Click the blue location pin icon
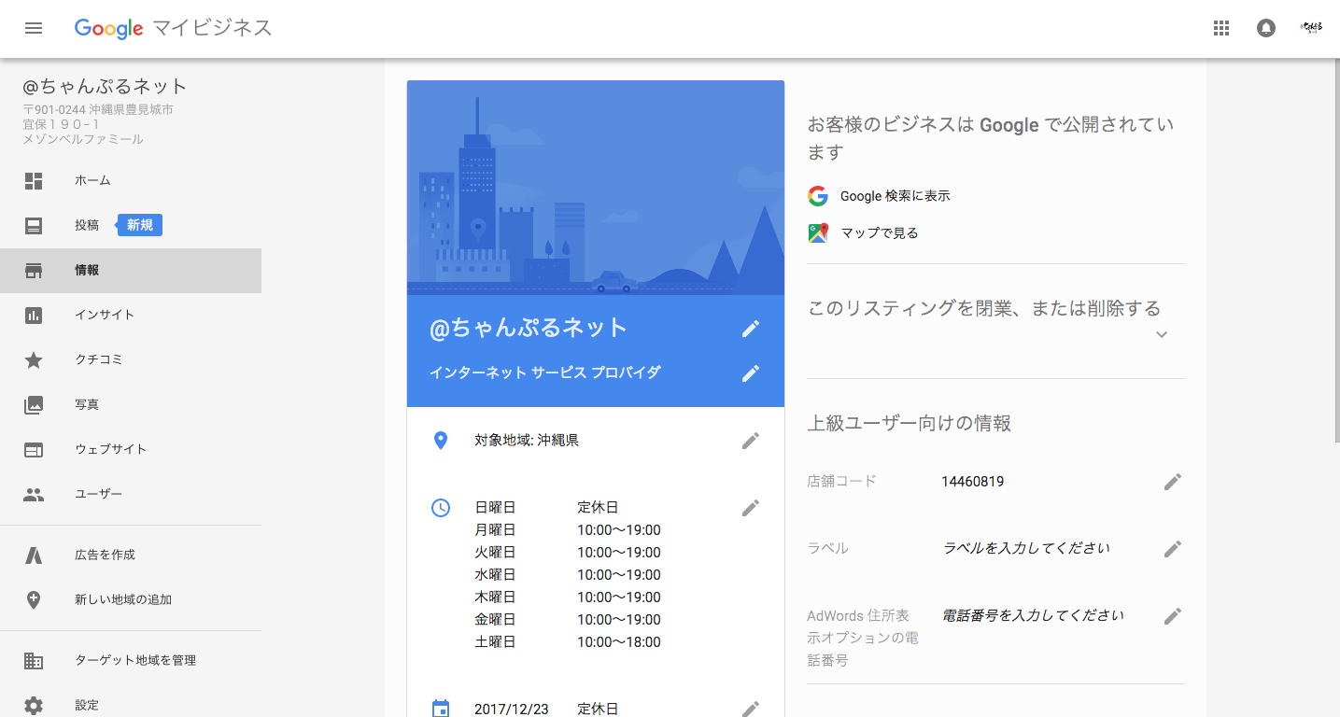The width and height of the screenshot is (1340, 717). click(441, 441)
